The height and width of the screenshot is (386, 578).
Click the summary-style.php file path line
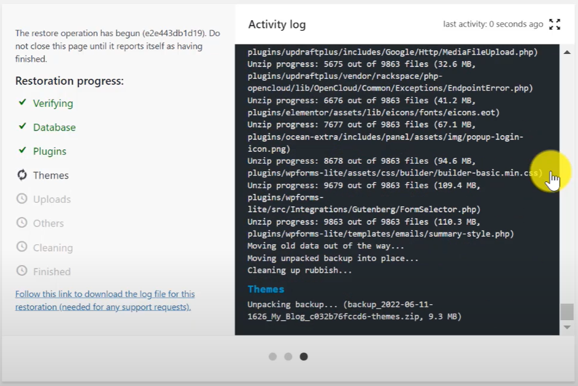[x=380, y=234]
